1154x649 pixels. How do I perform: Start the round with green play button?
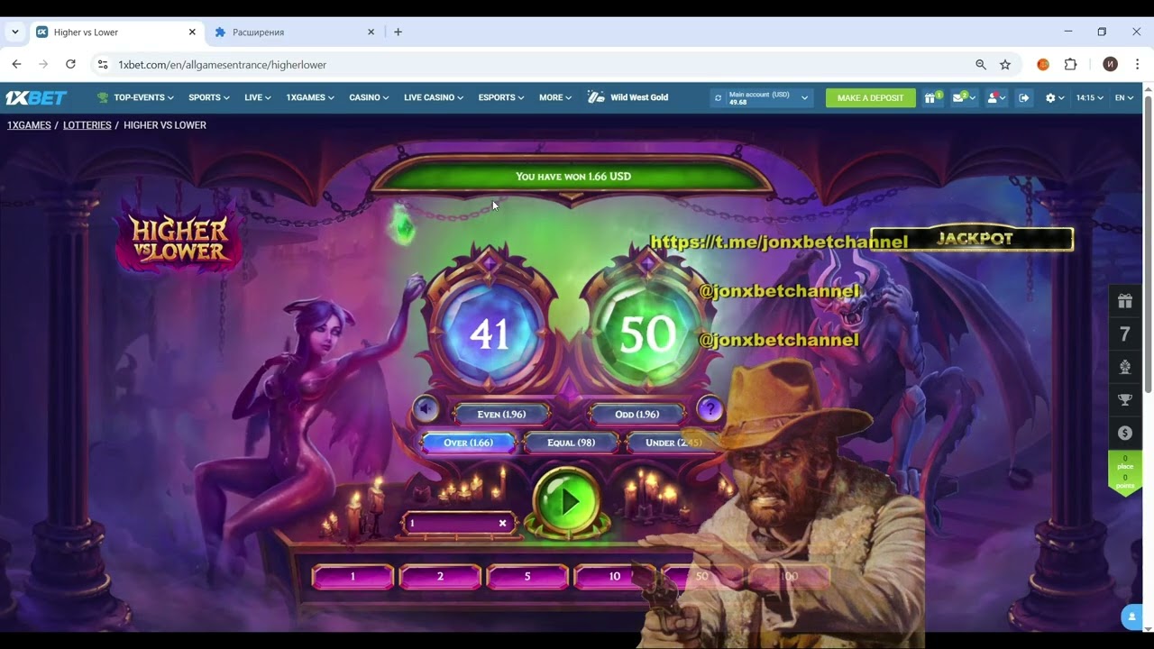pyautogui.click(x=566, y=501)
